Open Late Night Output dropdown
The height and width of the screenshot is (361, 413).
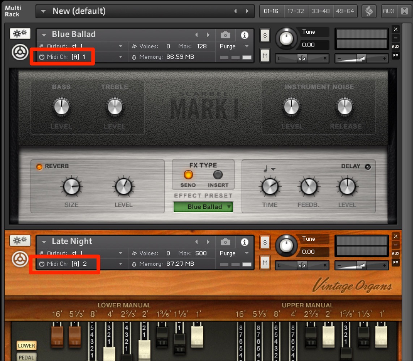(120, 253)
